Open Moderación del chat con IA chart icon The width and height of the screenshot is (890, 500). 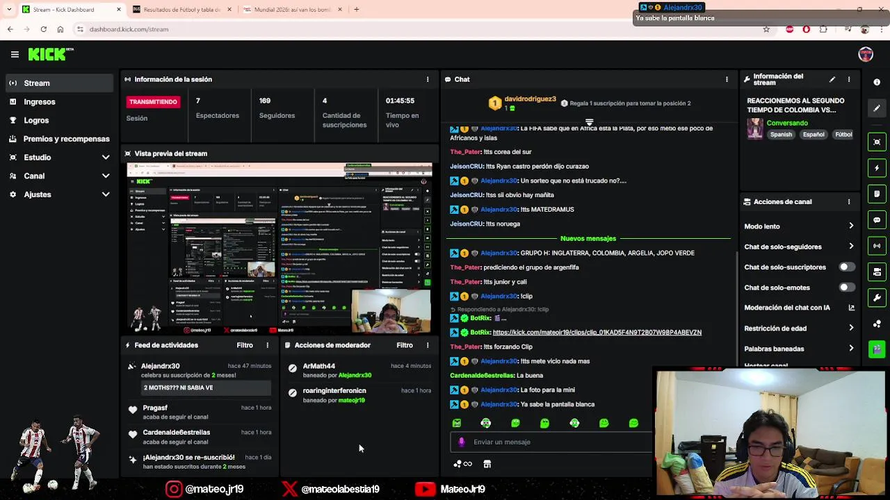point(851,308)
